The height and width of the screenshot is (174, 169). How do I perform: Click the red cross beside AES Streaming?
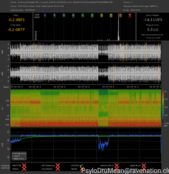[x=58, y=165]
